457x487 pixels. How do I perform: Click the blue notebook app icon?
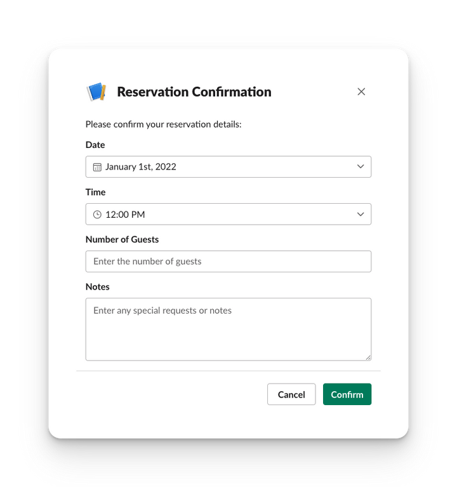(x=96, y=92)
